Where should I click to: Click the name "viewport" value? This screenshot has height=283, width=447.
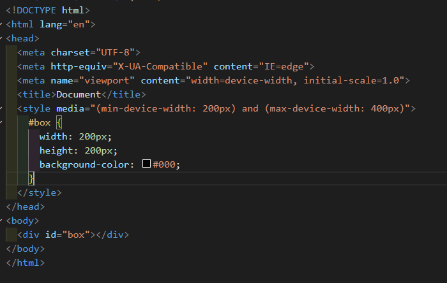tap(107, 80)
